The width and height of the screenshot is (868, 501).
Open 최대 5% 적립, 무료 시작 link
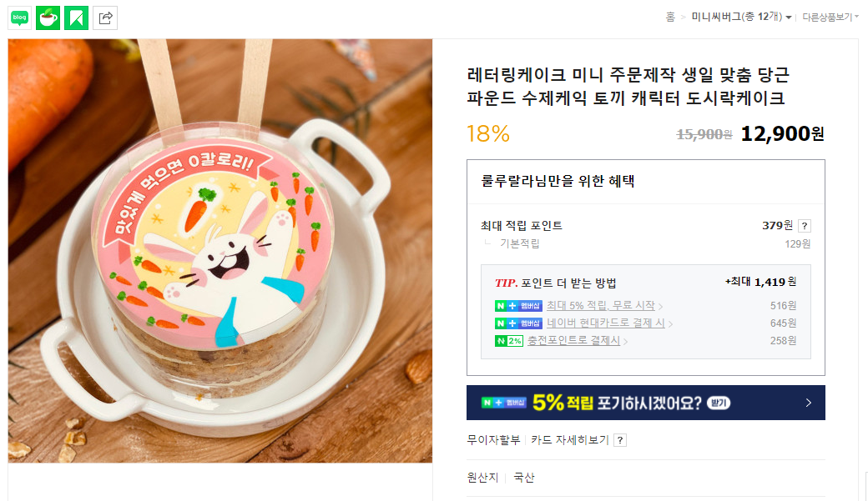pyautogui.click(x=601, y=306)
